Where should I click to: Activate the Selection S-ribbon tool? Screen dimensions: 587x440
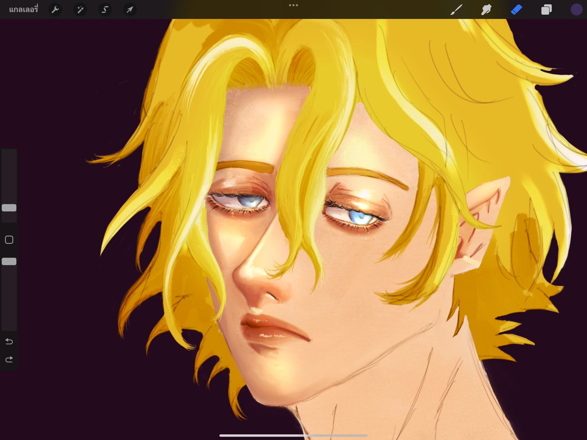[x=105, y=9]
